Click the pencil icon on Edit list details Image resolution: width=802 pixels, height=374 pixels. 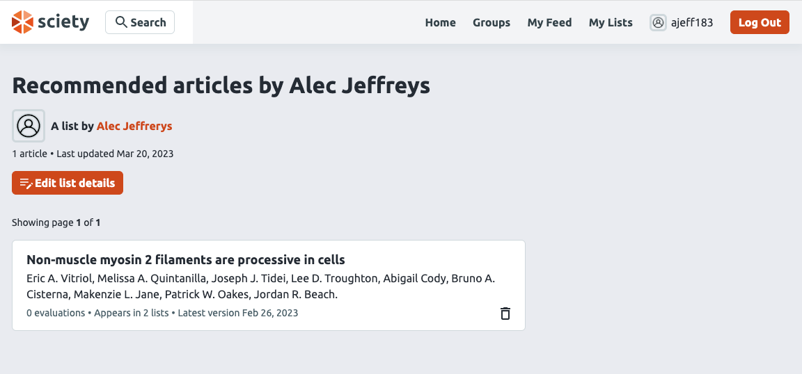pyautogui.click(x=26, y=184)
